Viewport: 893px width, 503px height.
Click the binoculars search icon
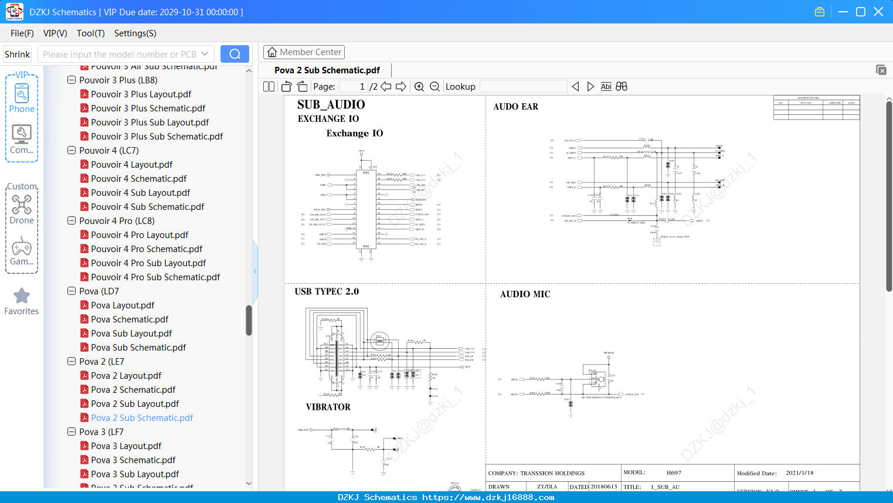622,86
